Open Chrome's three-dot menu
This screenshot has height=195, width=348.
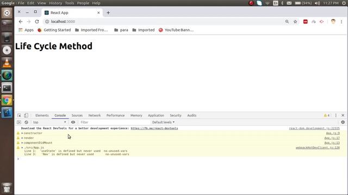[341, 22]
